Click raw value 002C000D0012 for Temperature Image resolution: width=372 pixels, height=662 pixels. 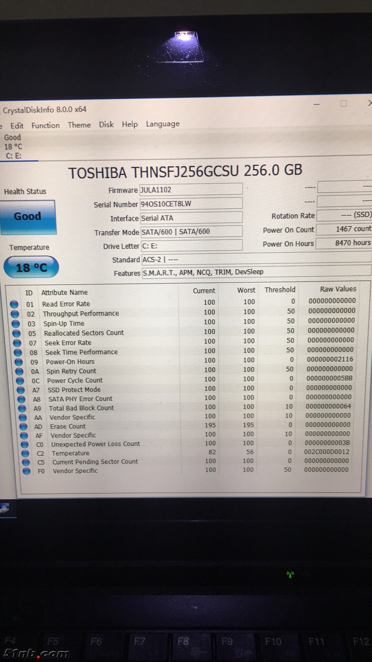(327, 452)
